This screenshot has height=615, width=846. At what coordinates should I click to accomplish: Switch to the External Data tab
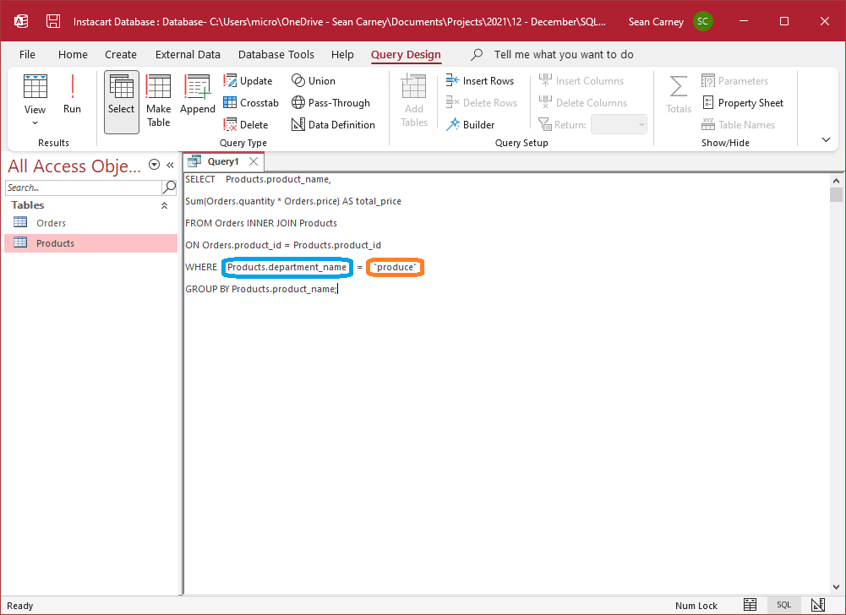coord(188,54)
